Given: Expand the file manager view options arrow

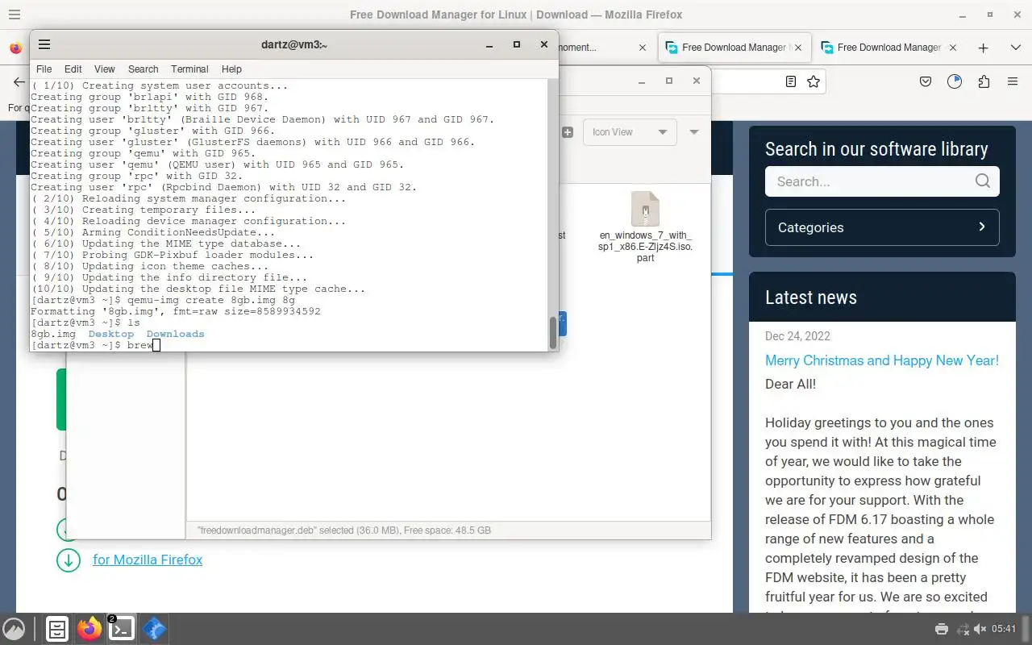Looking at the screenshot, I should (694, 132).
